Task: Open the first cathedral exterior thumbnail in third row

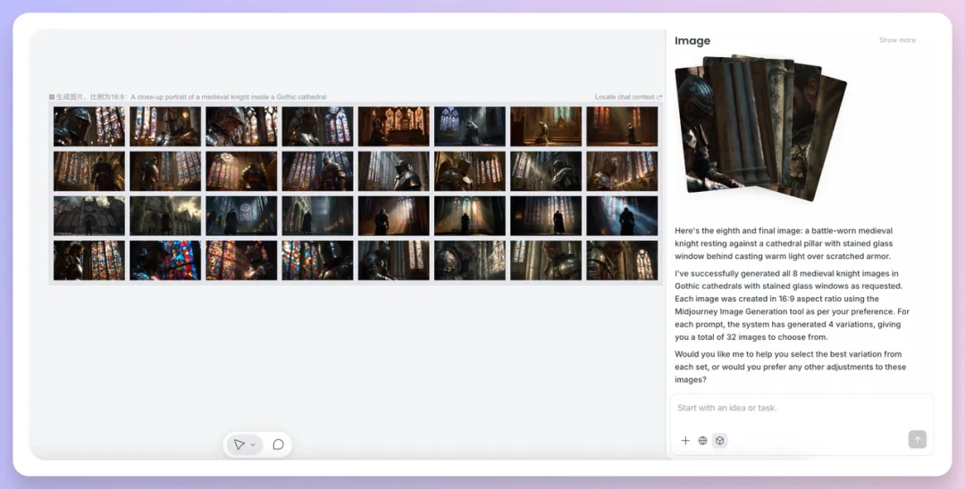Action: point(89,216)
